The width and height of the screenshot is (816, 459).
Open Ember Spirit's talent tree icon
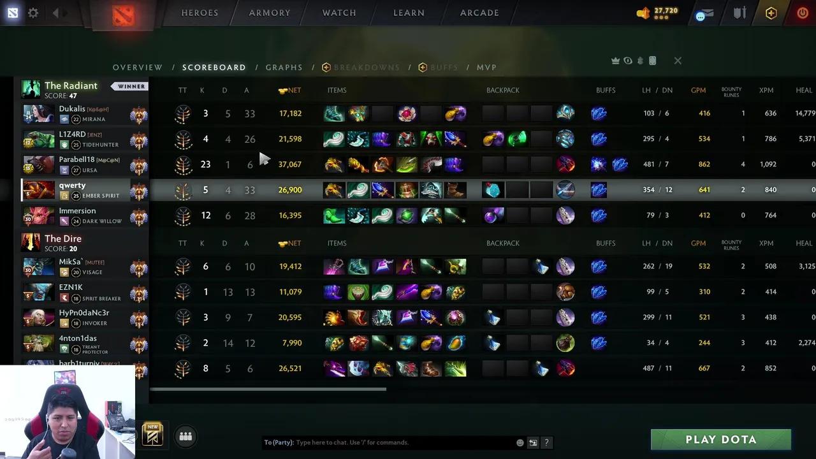[x=183, y=190]
